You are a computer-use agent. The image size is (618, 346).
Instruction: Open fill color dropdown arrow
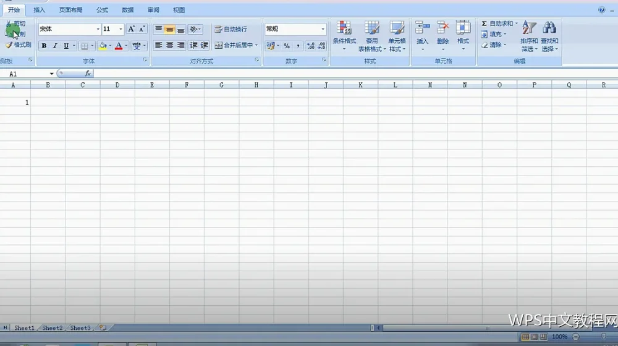110,46
